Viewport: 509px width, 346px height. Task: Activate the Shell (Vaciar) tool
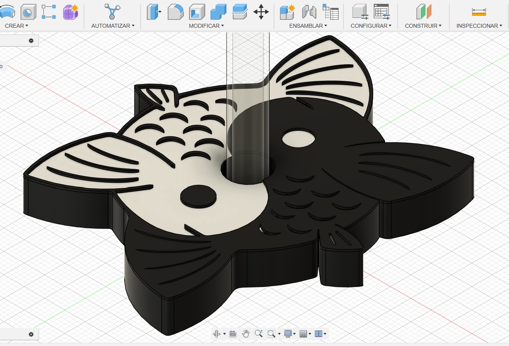(197, 11)
